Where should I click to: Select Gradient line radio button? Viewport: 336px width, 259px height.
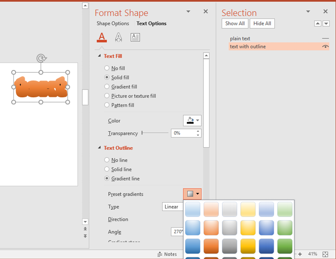click(x=107, y=178)
